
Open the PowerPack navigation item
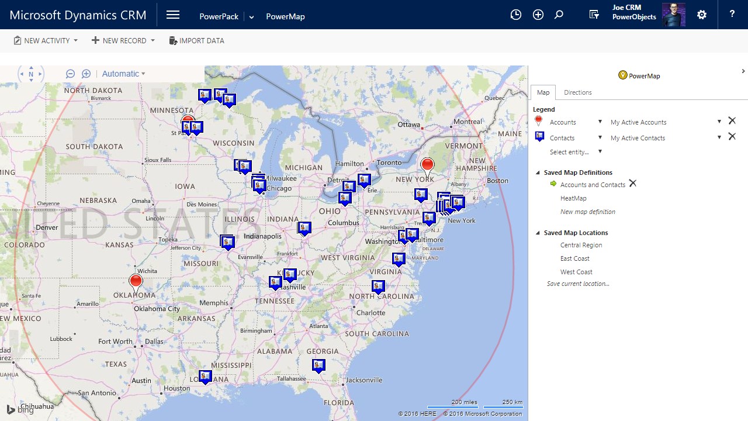pos(219,16)
